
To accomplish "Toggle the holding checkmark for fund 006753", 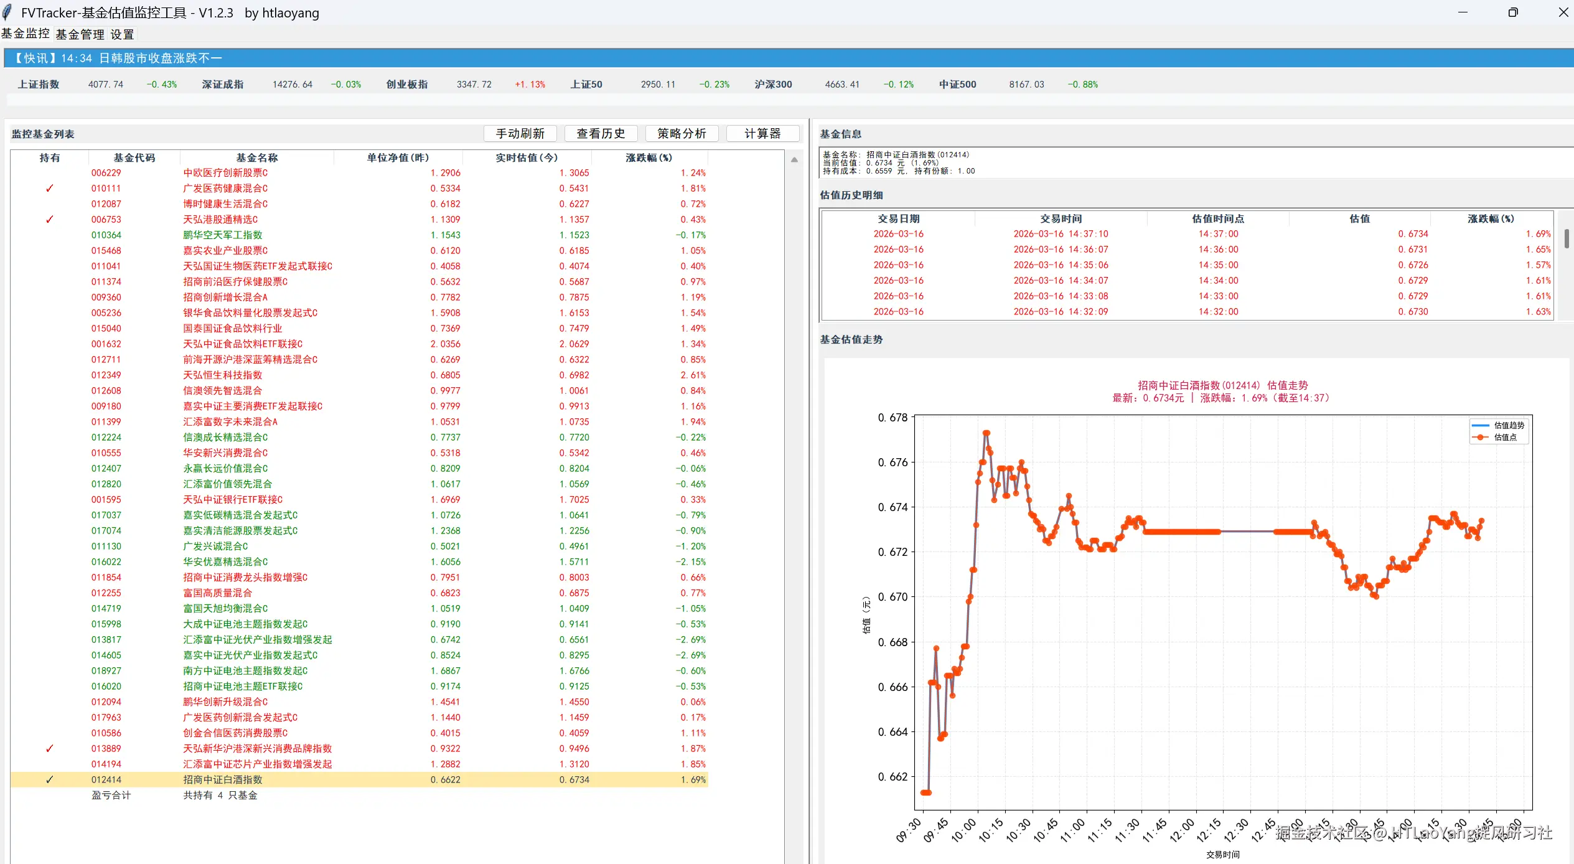I will click(x=49, y=220).
